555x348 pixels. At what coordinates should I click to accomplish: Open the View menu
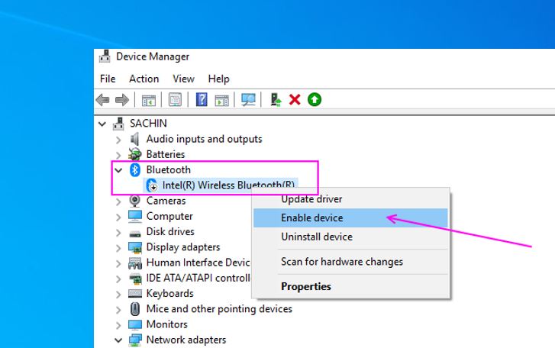183,79
